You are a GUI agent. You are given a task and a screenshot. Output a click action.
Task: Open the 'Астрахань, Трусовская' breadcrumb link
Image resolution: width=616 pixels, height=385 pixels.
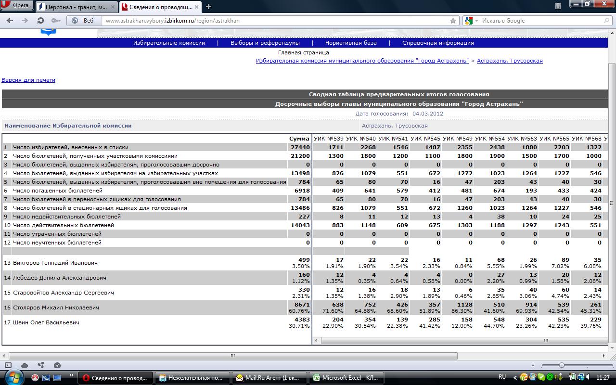[510, 61]
